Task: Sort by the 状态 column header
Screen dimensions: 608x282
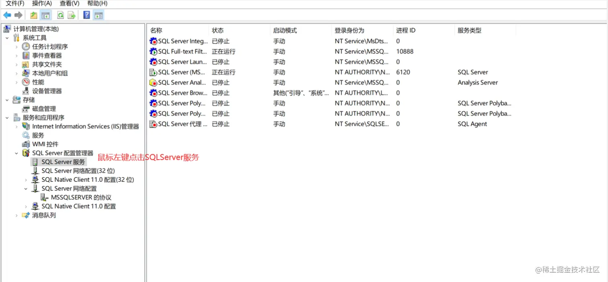Action: 240,30
